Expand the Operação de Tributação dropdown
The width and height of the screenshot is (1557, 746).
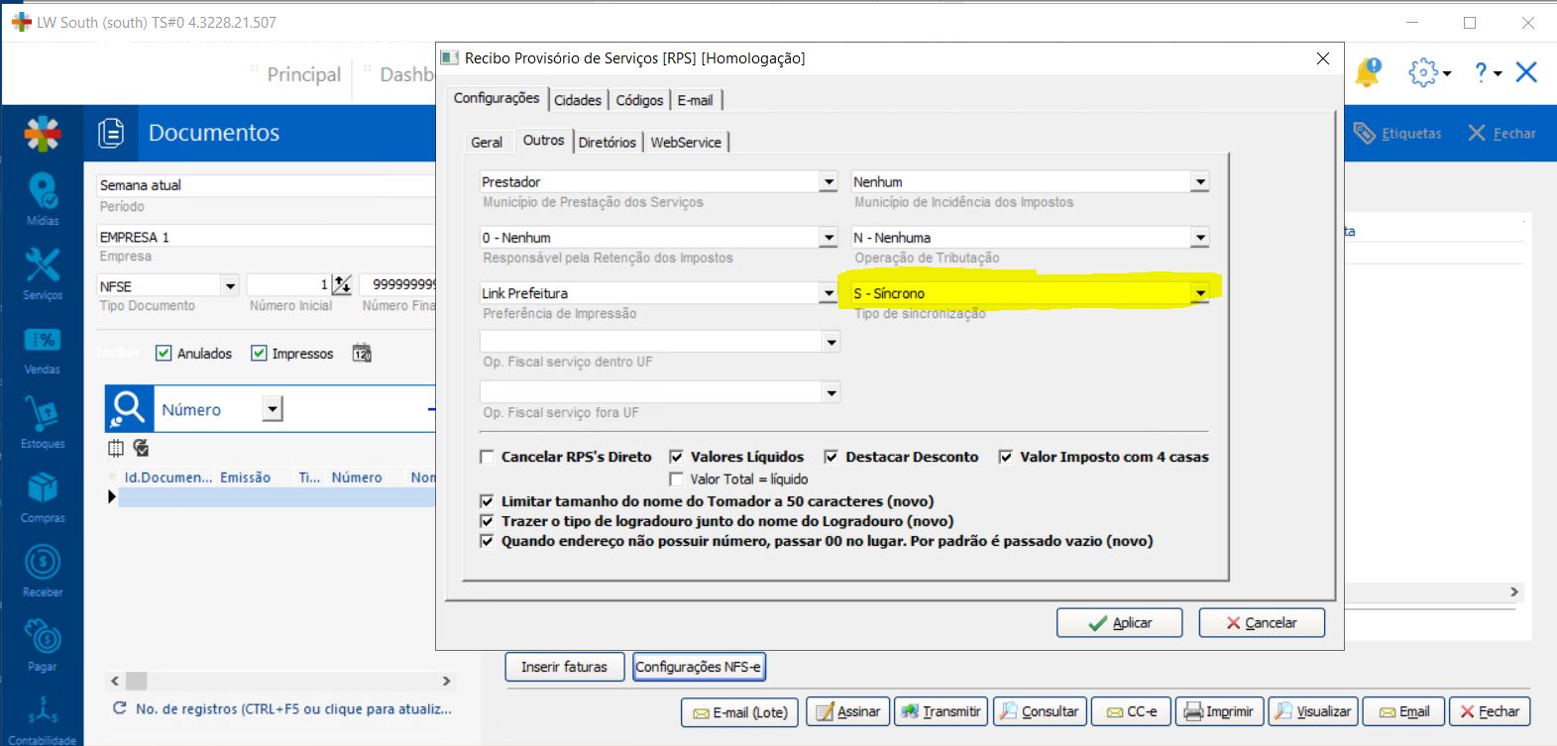[1200, 238]
